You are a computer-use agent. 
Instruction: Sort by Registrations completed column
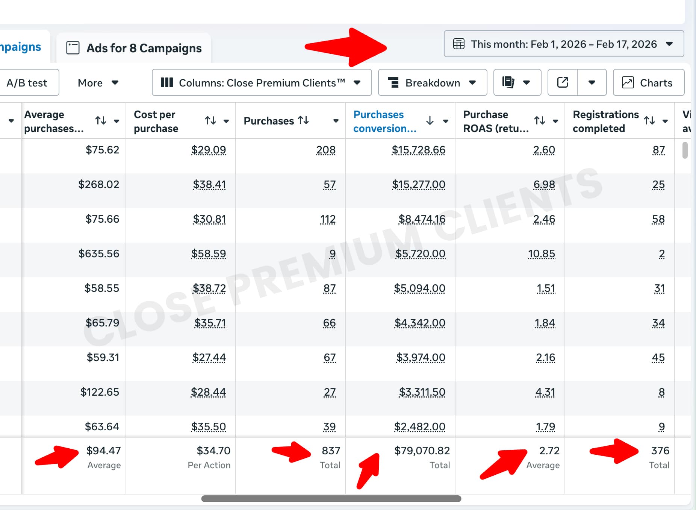coord(649,121)
